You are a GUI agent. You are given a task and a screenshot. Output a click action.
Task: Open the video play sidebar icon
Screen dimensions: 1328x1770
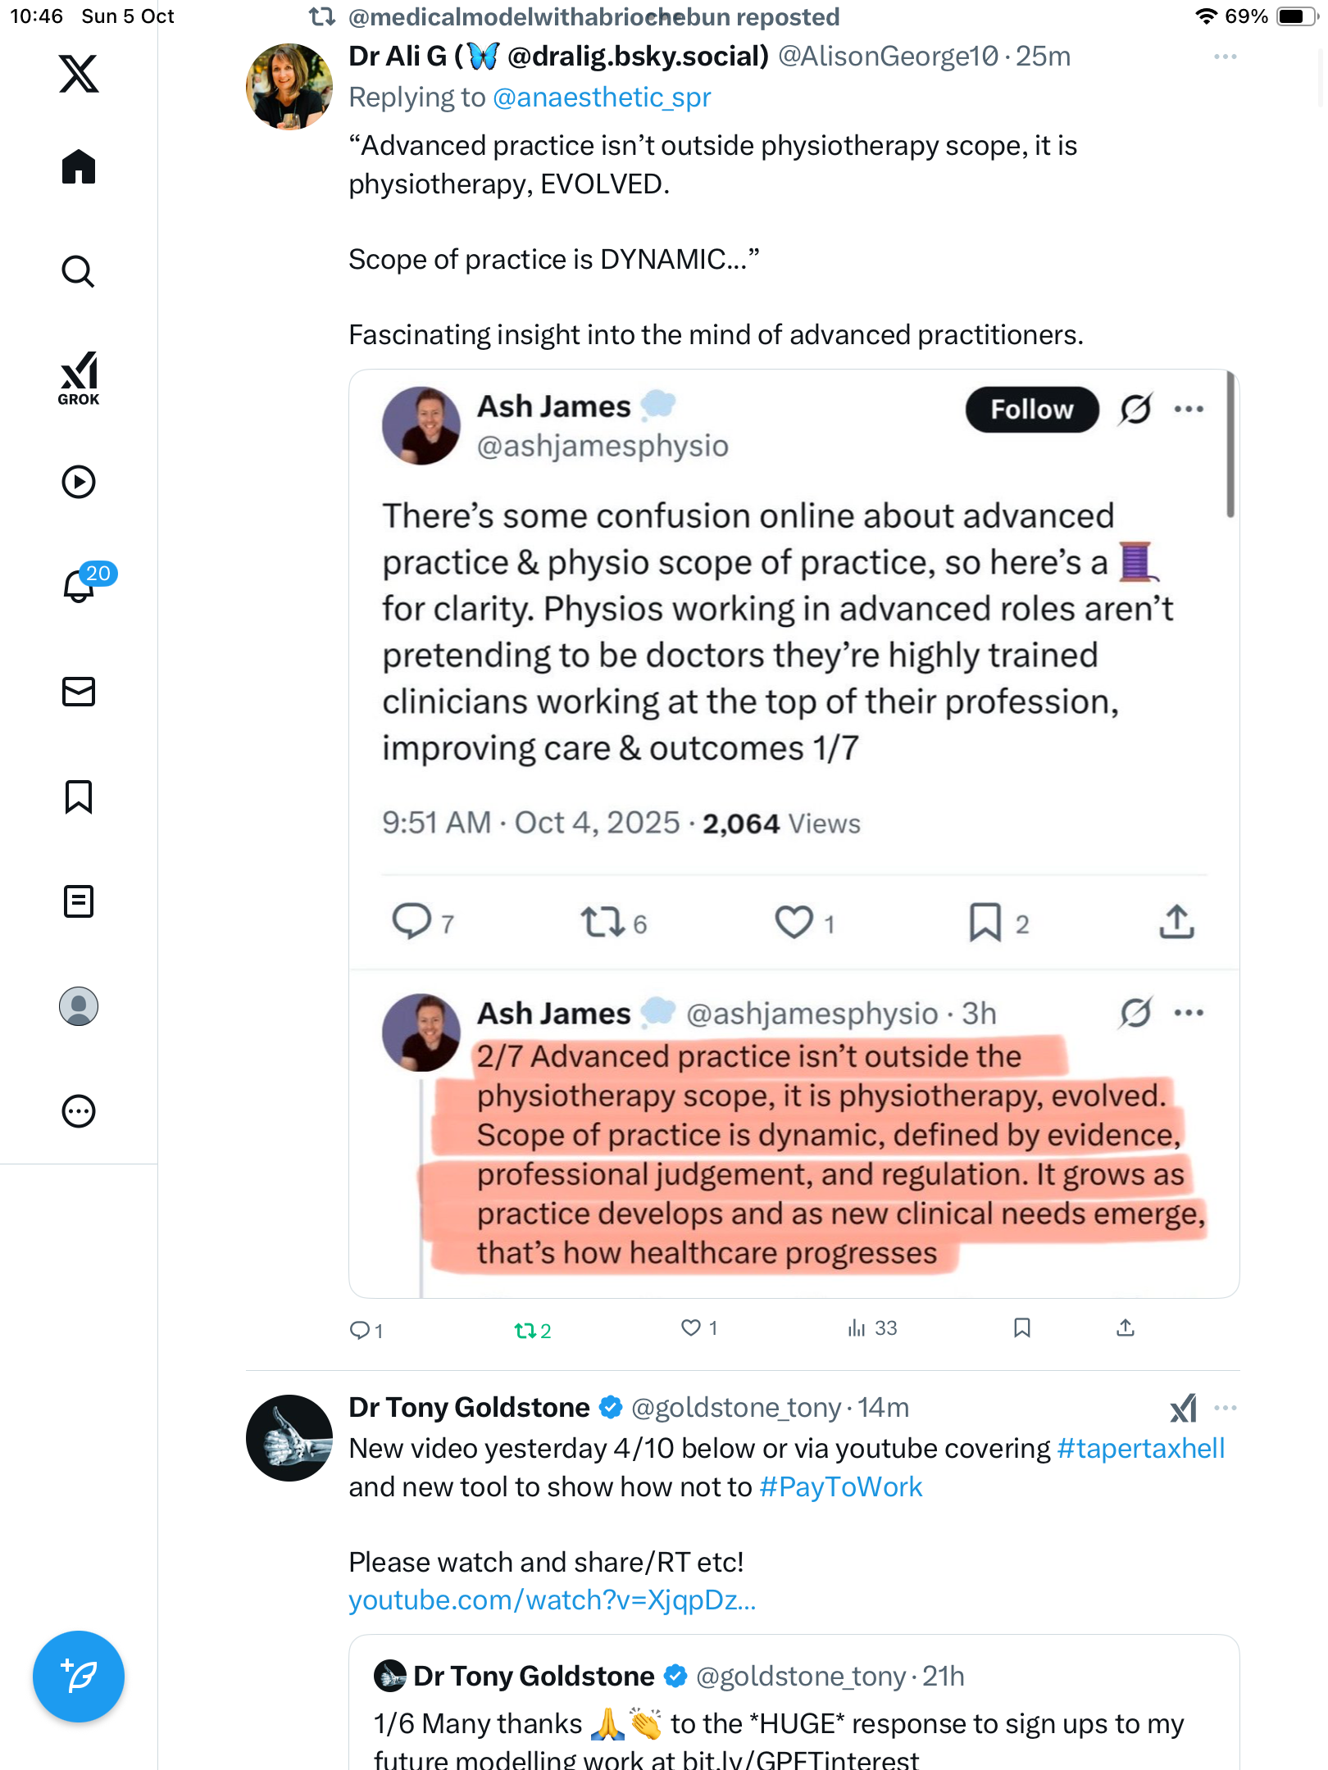point(79,482)
